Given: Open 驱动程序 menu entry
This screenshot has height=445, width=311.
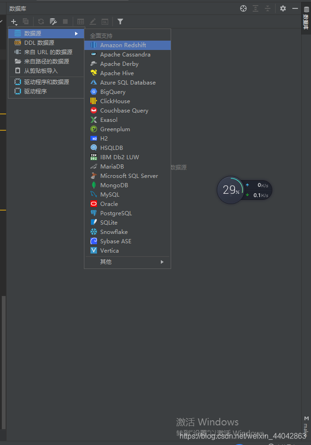Looking at the screenshot, I should click(46, 92).
